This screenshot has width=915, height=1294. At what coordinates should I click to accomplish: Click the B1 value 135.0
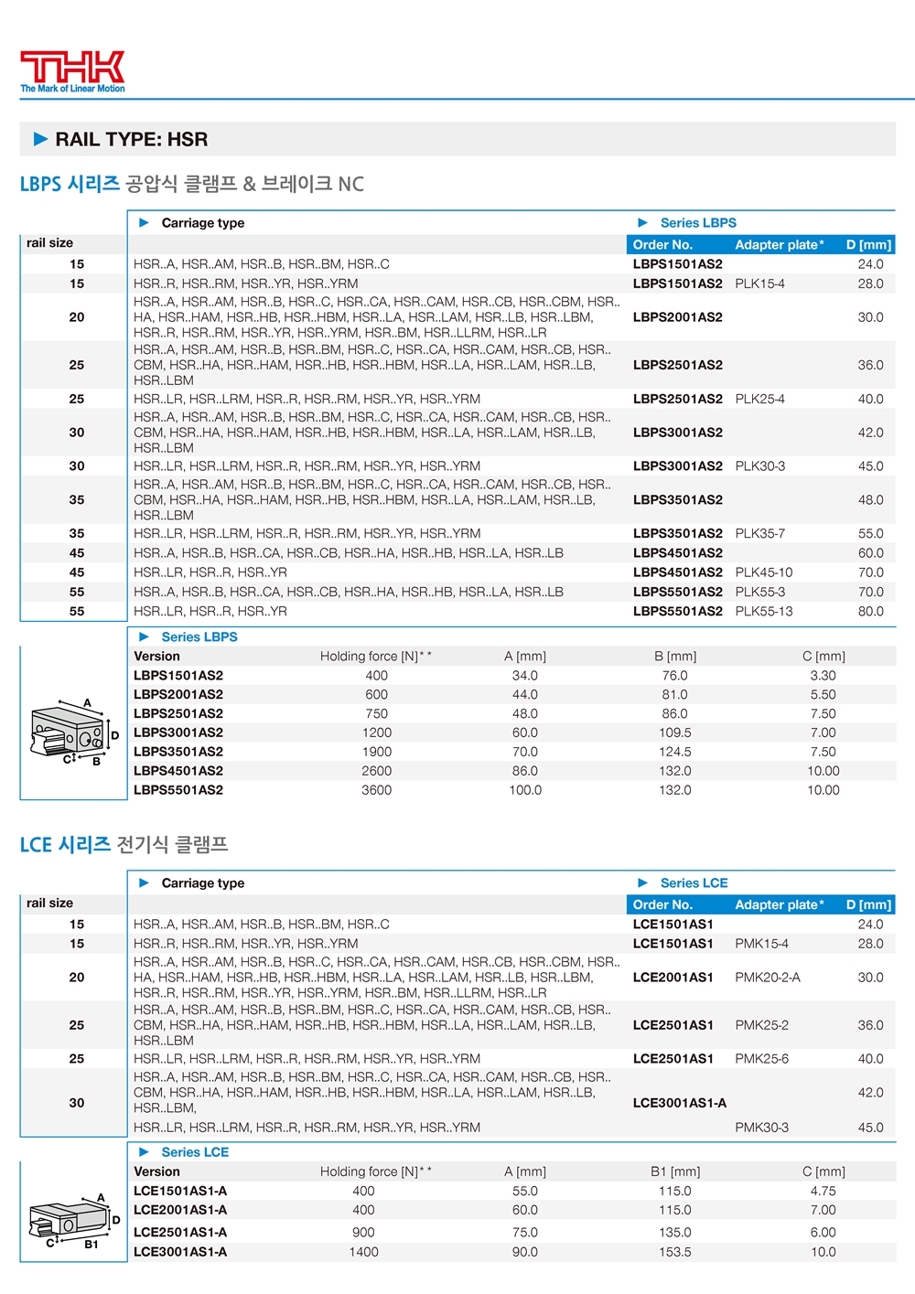[675, 1233]
